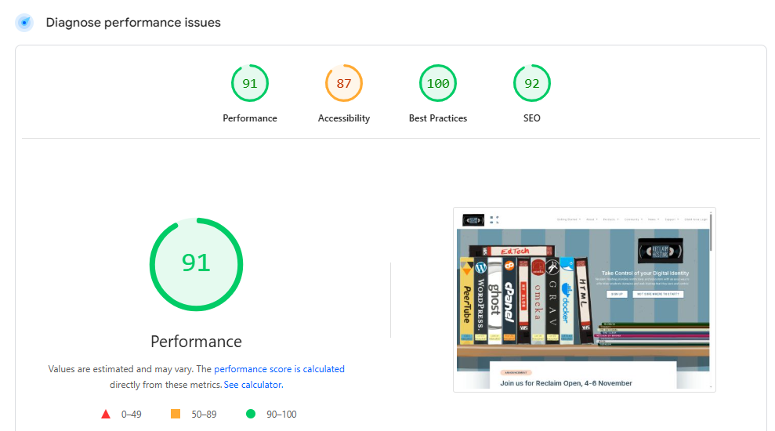Open the Reclaim Hosting page screenshot thumbnail
This screenshot has height=431, width=775.
pos(585,300)
